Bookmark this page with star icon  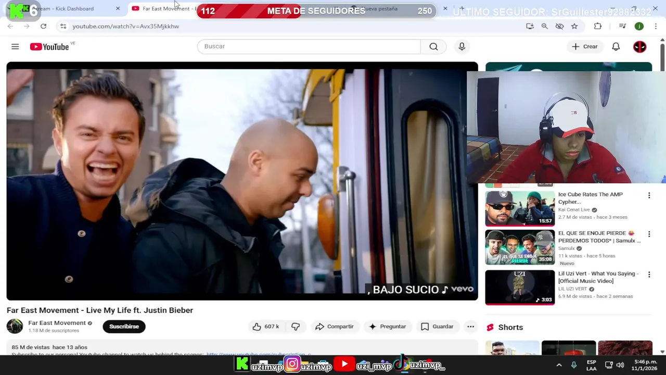pos(574,26)
